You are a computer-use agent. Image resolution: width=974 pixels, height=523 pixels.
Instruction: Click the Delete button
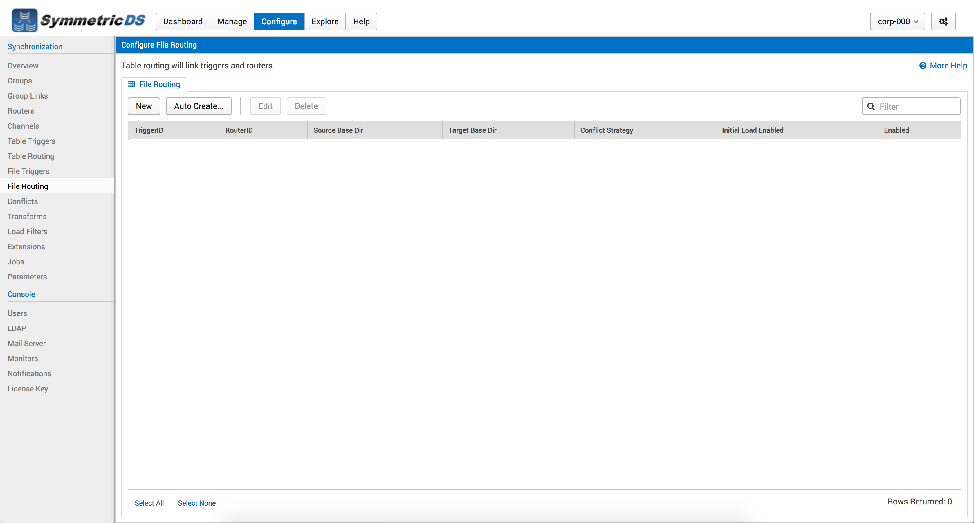coord(306,106)
